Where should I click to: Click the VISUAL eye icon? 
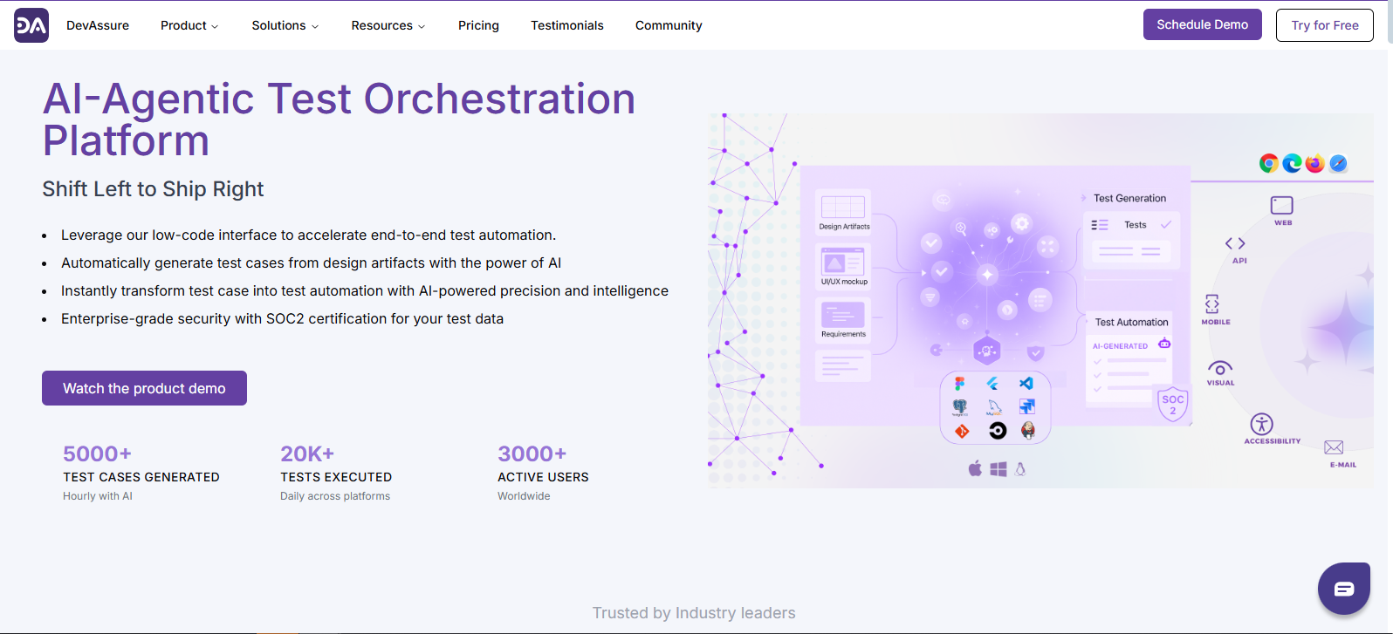point(1220,368)
